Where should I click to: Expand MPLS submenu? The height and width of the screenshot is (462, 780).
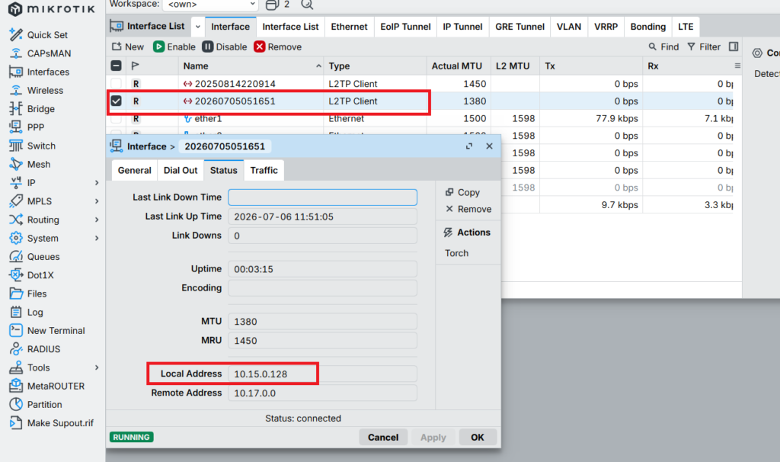pos(97,201)
